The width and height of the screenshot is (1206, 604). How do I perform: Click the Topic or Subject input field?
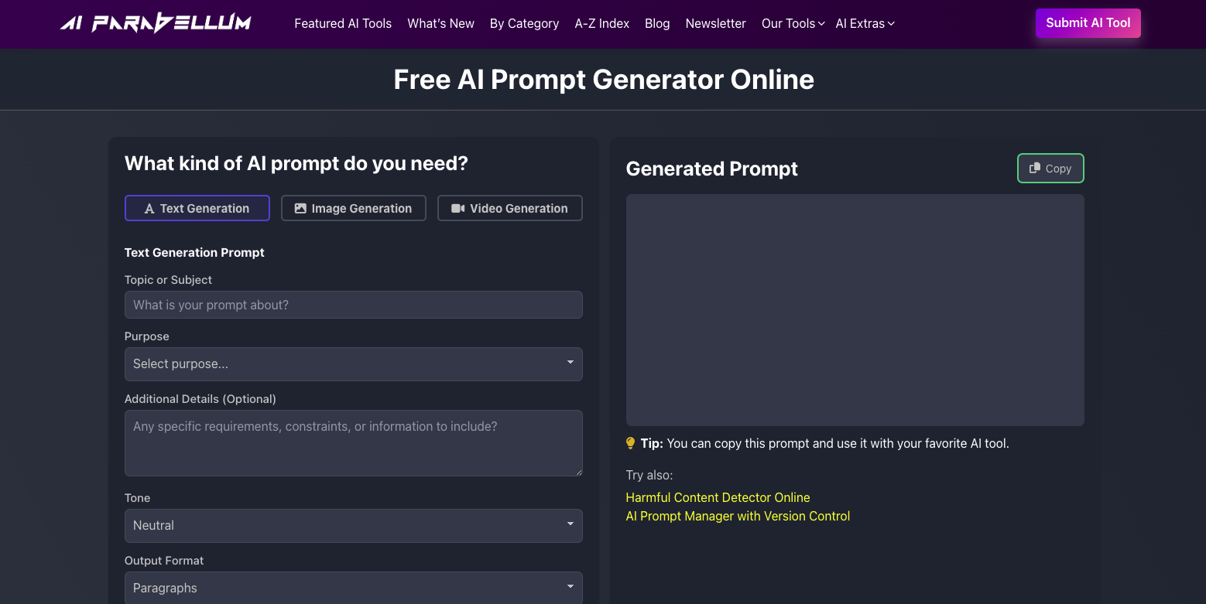point(353,305)
